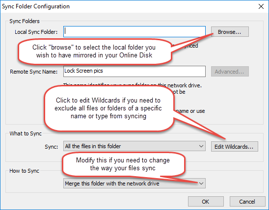
Task: Open the Edit Wildcards... dialog
Action: click(234, 147)
